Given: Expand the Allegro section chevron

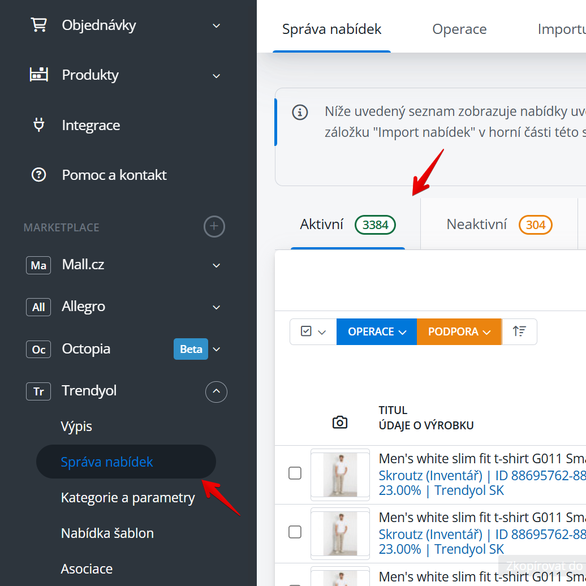Looking at the screenshot, I should [x=217, y=308].
